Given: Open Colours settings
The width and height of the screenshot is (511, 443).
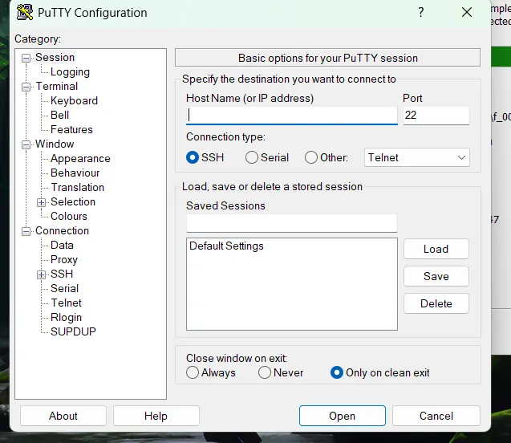Looking at the screenshot, I should (x=69, y=216).
